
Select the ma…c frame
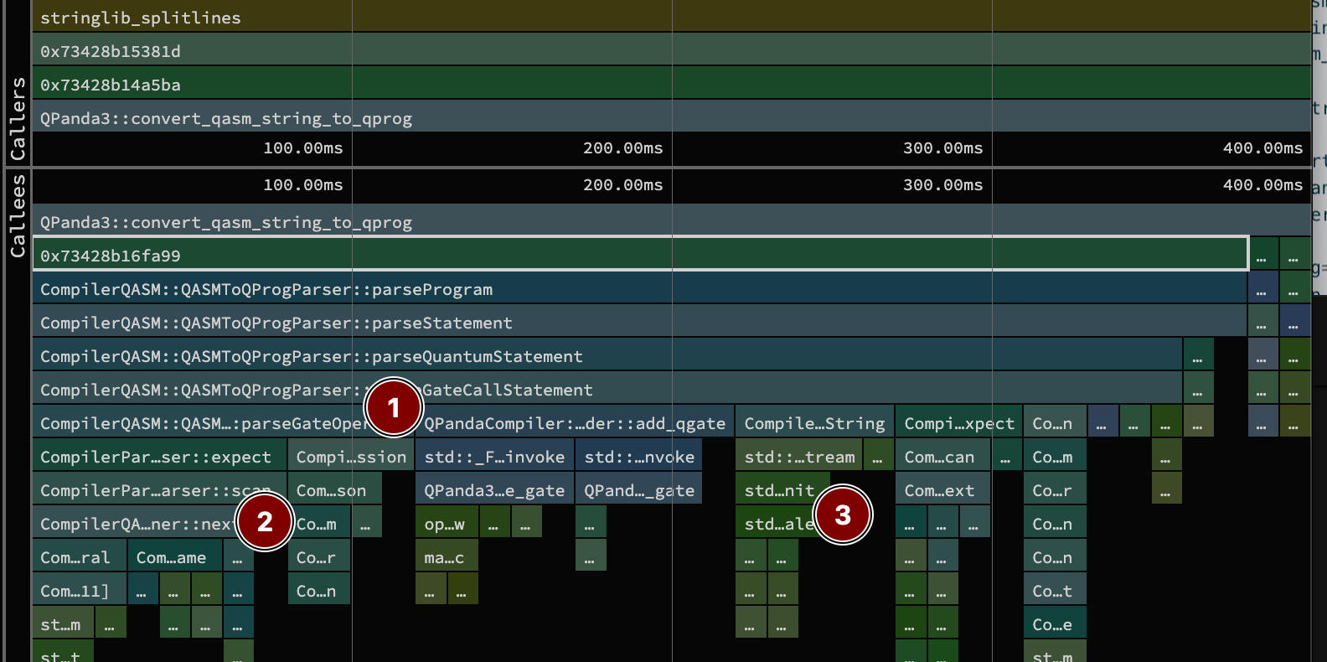445,557
